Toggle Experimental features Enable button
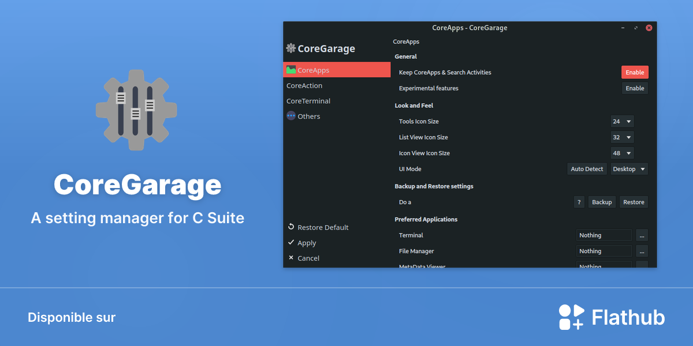This screenshot has height=346, width=693. 635,88
